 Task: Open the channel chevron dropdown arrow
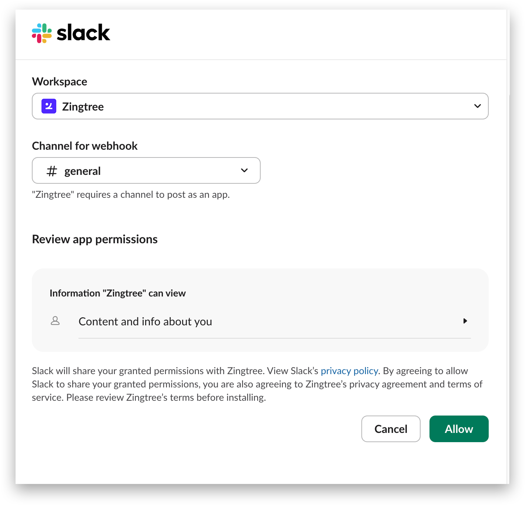[x=244, y=170]
